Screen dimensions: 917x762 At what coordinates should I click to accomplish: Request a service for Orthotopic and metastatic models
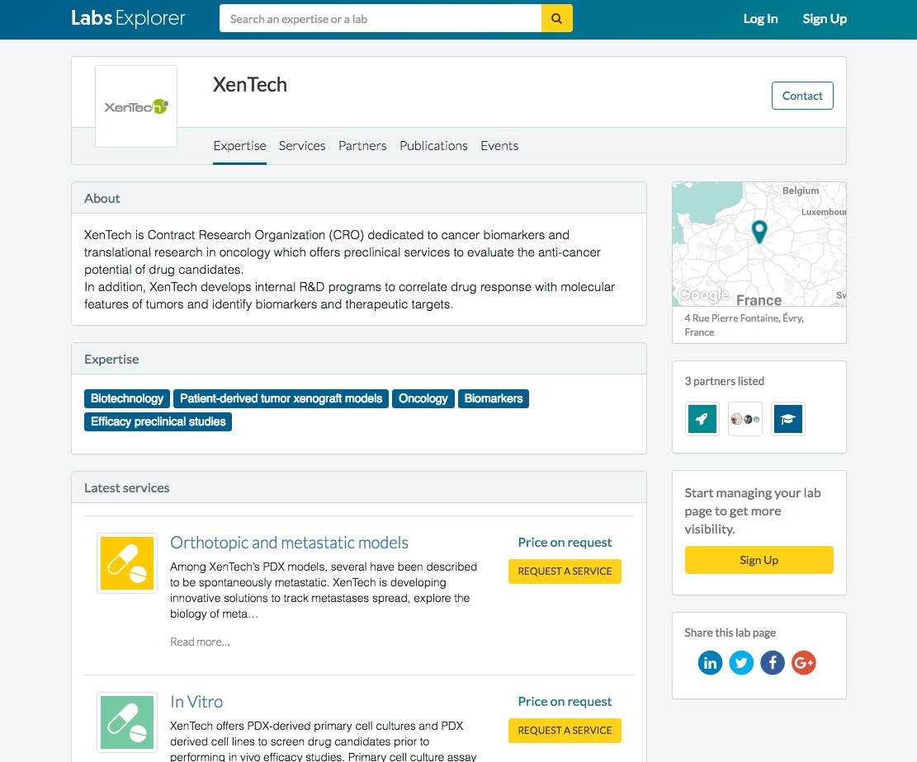click(x=565, y=571)
